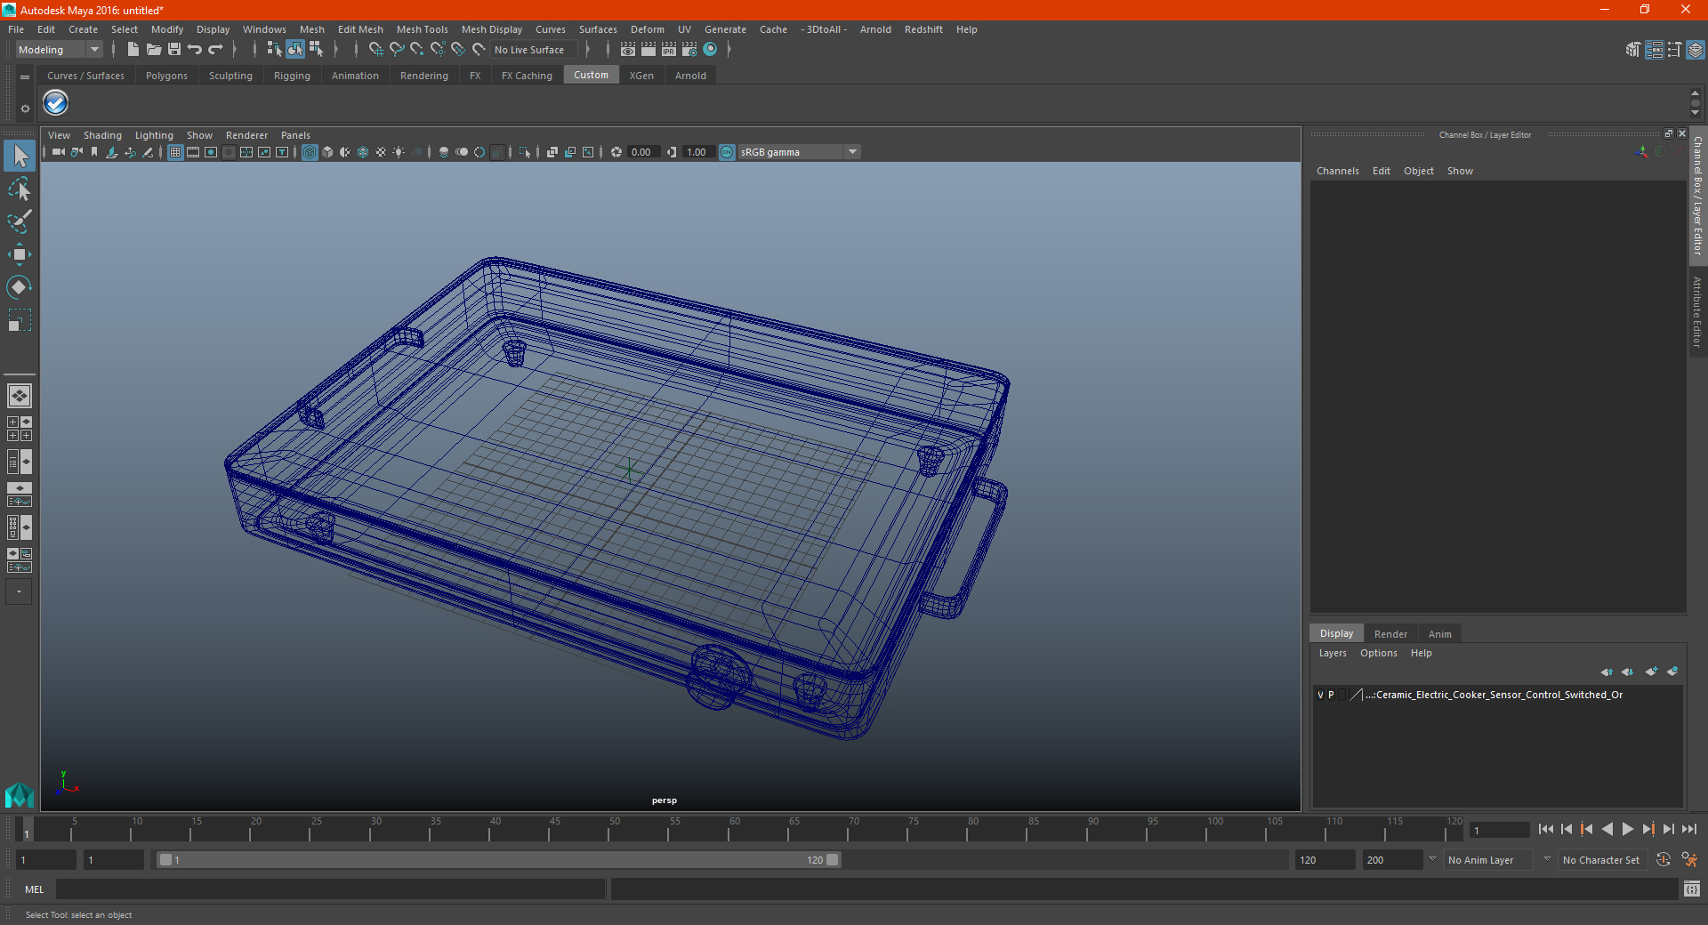The width and height of the screenshot is (1708, 925).
Task: Select the arrow Select tool
Action: (20, 157)
